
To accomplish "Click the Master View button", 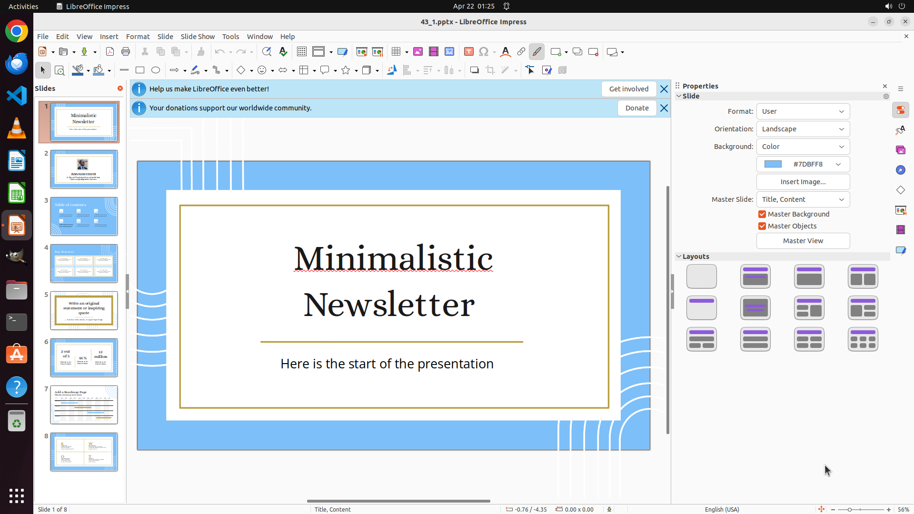I will pyautogui.click(x=803, y=241).
